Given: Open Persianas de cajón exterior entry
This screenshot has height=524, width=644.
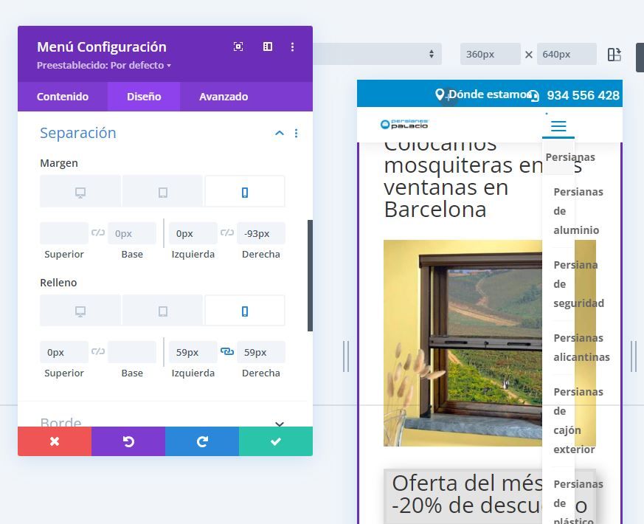Looking at the screenshot, I should coord(578,421).
